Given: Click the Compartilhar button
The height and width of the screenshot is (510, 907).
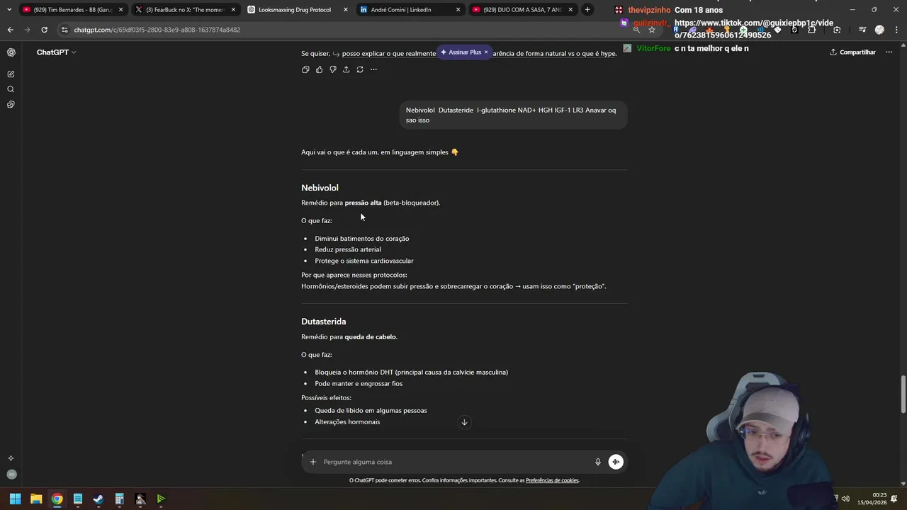Looking at the screenshot, I should 852,52.
